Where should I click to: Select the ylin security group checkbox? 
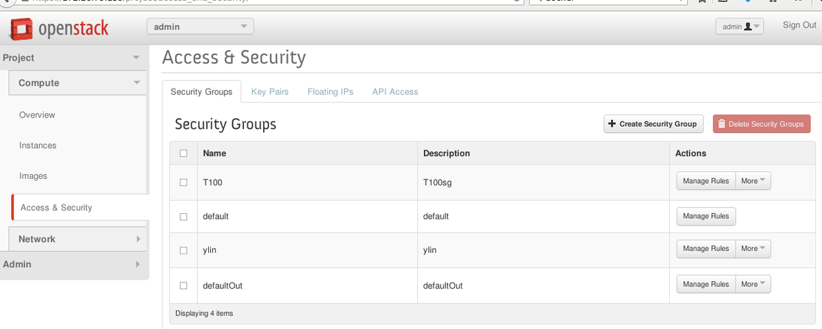click(x=184, y=250)
